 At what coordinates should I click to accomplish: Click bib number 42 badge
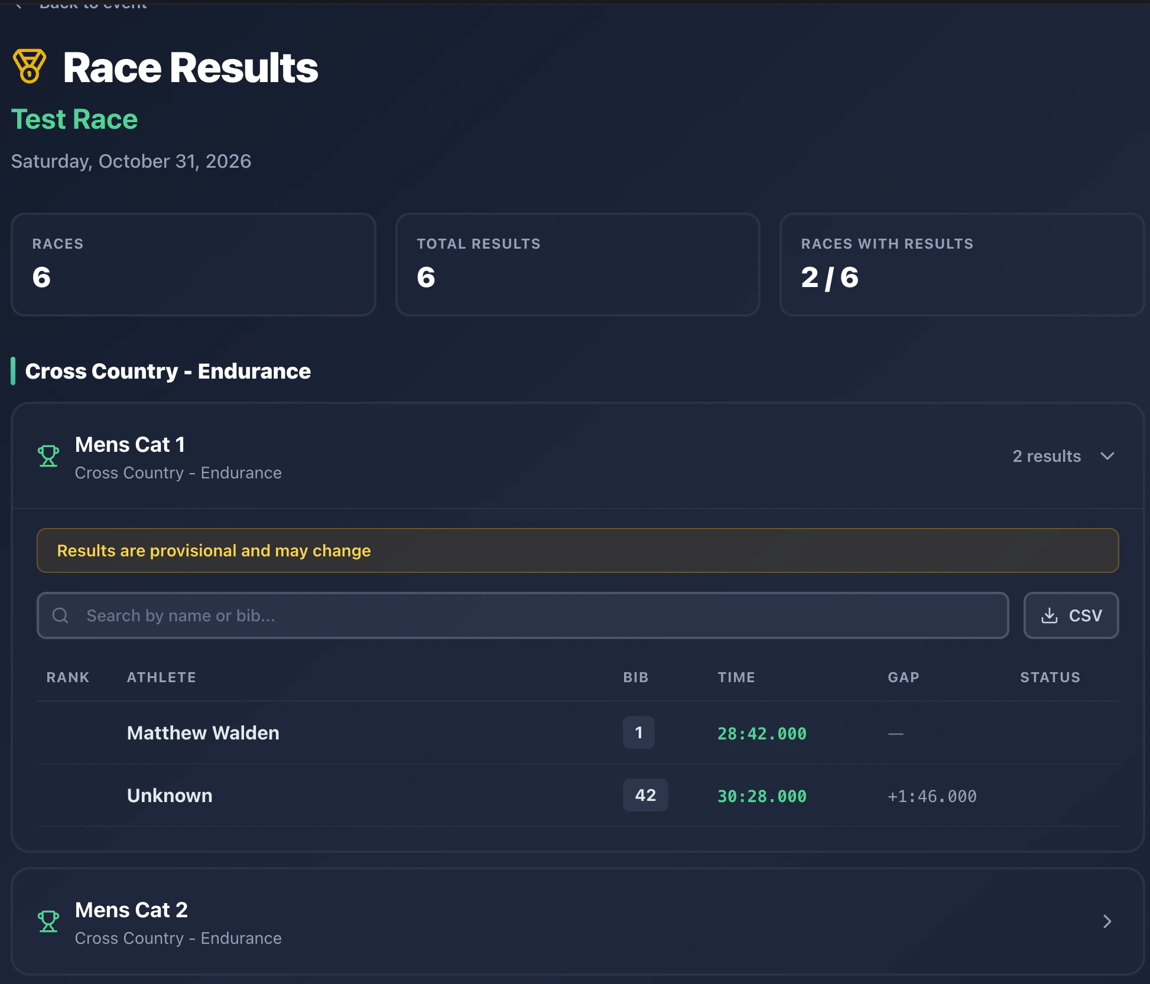point(645,795)
